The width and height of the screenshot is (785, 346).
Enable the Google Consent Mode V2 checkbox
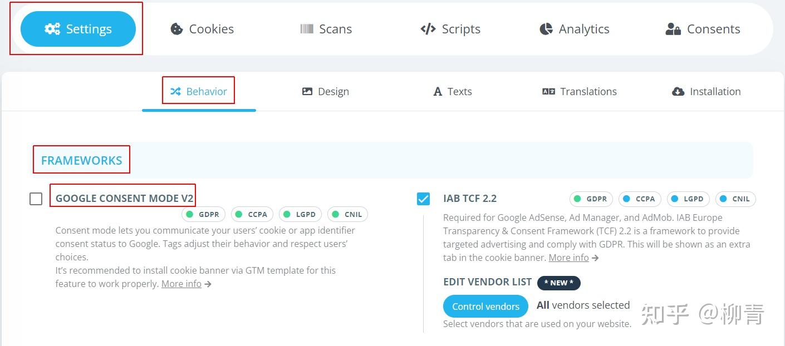click(36, 198)
